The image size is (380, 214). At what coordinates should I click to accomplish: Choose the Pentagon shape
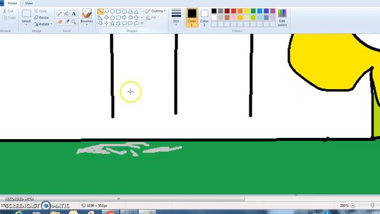(112, 17)
